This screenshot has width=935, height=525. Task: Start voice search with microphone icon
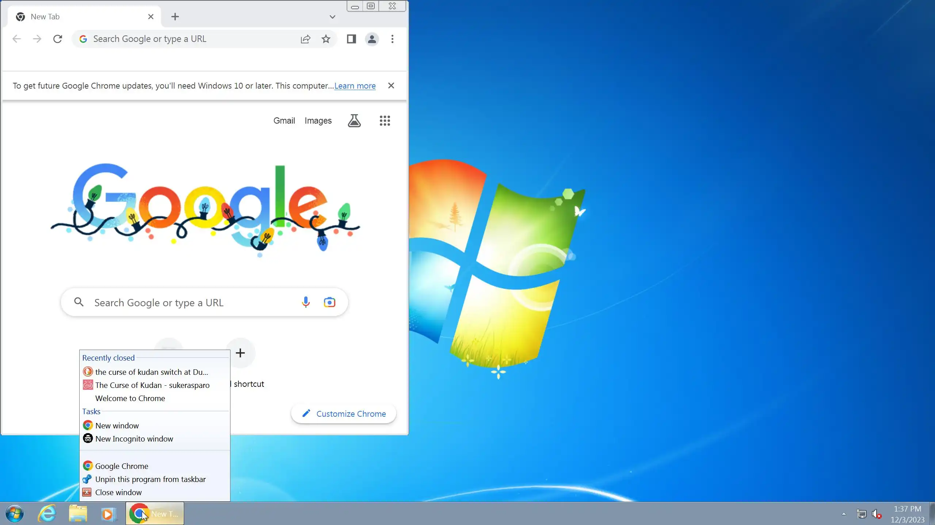(306, 302)
